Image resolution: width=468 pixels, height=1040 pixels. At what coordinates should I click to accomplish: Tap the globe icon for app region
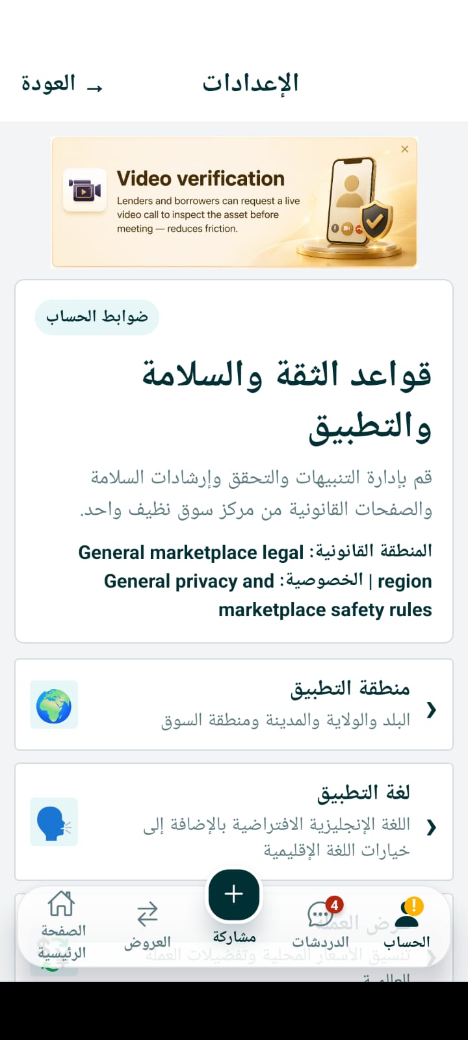54,705
